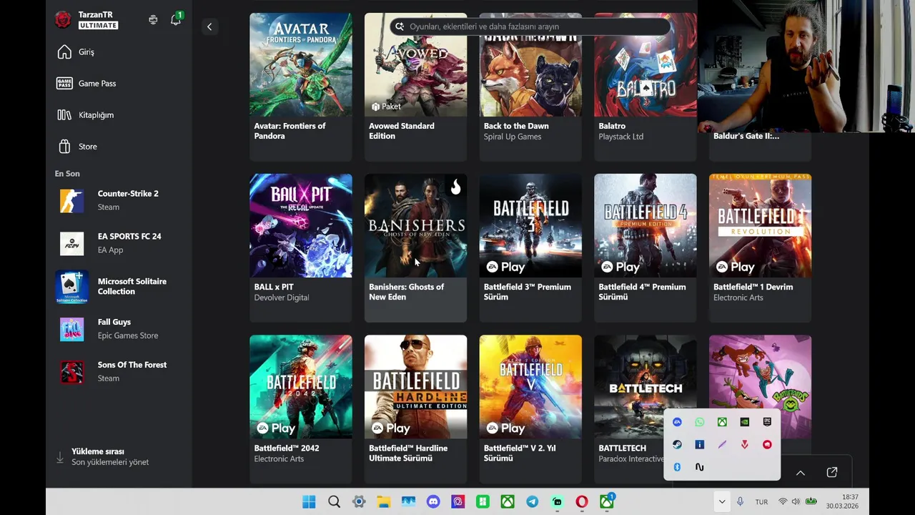Open EA SPORTS FC 24 from recents

click(x=119, y=243)
